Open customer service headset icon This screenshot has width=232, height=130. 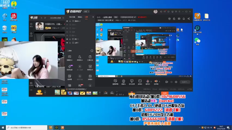click(x=161, y=12)
